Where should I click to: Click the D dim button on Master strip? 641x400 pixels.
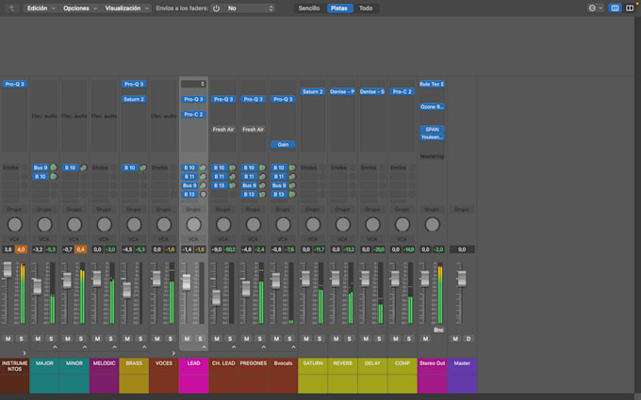click(x=468, y=339)
